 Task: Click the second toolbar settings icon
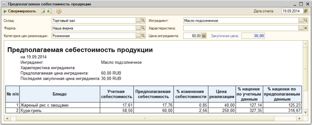(50, 11)
